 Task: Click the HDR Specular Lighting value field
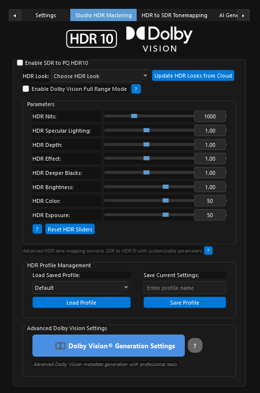210,131
